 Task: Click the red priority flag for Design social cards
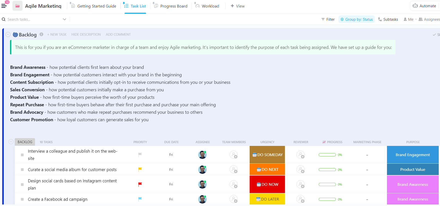[x=140, y=184]
